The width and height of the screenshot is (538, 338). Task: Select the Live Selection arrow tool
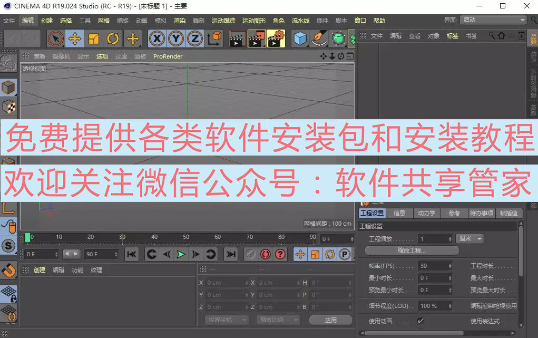click(55, 38)
